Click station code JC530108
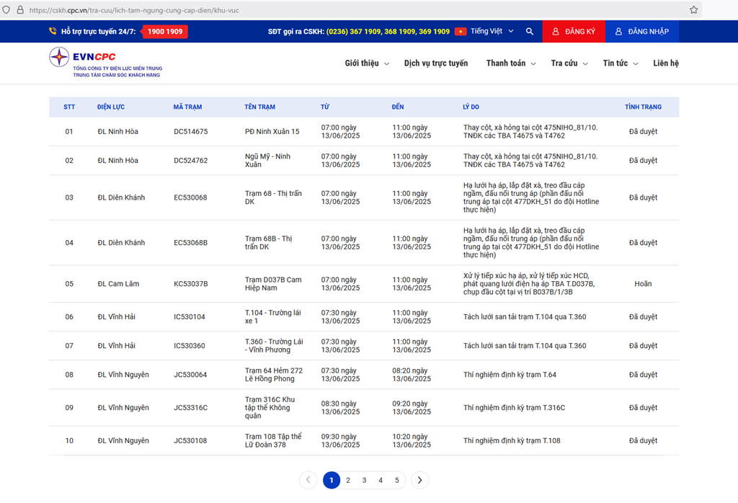 click(190, 440)
